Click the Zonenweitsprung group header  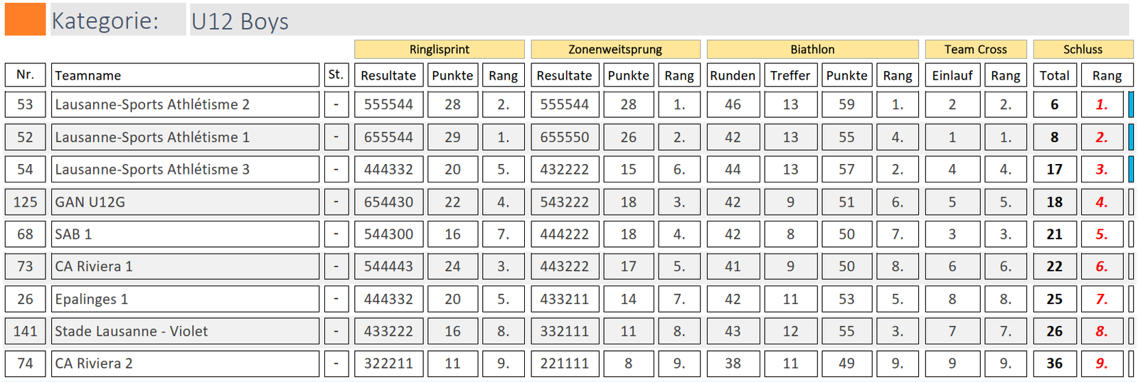tap(615, 49)
